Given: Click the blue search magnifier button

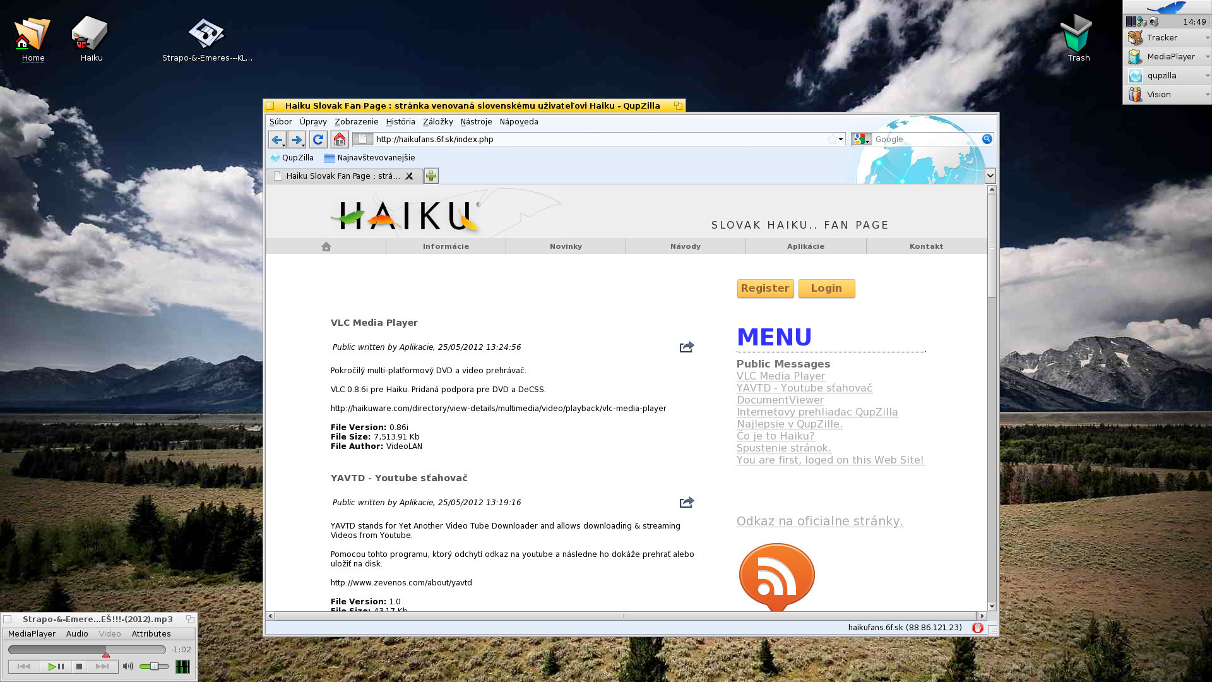Looking at the screenshot, I should coord(987,139).
